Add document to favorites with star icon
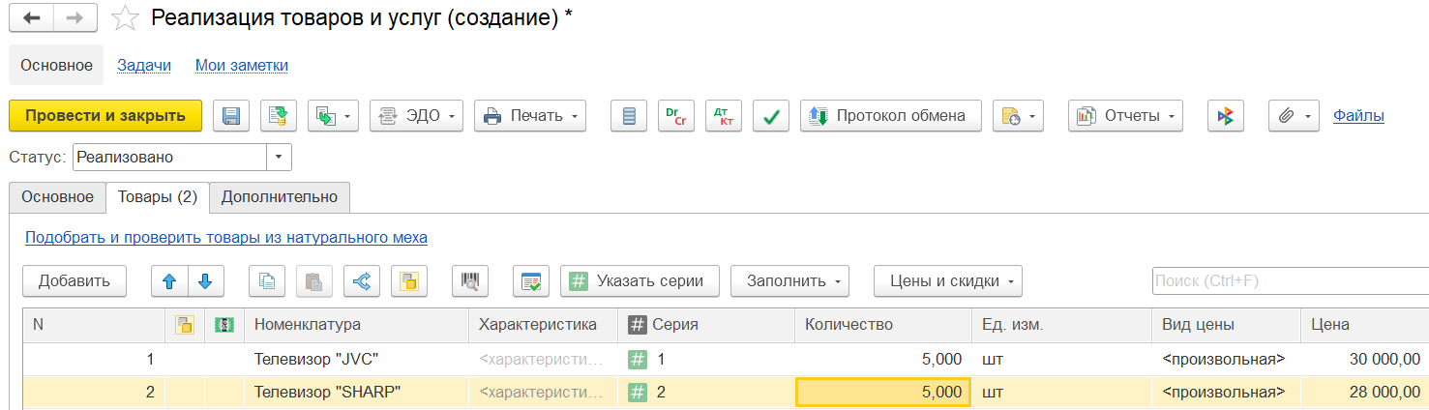1429x410 pixels. [x=125, y=17]
